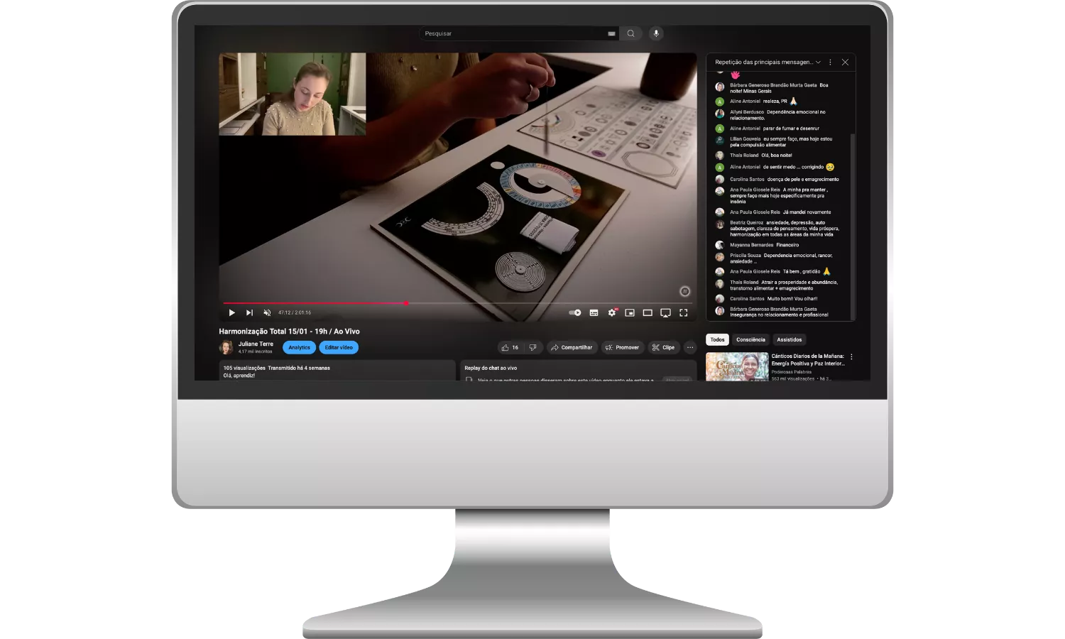
Task: Click the Editar vídeo button
Action: tap(339, 347)
